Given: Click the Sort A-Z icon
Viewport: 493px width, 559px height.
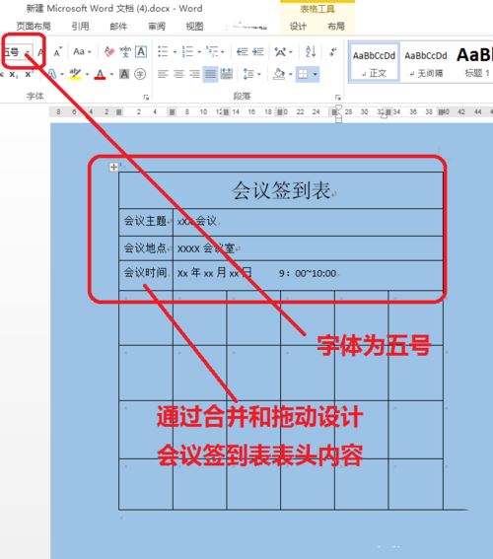Looking at the screenshot, I should tap(311, 52).
